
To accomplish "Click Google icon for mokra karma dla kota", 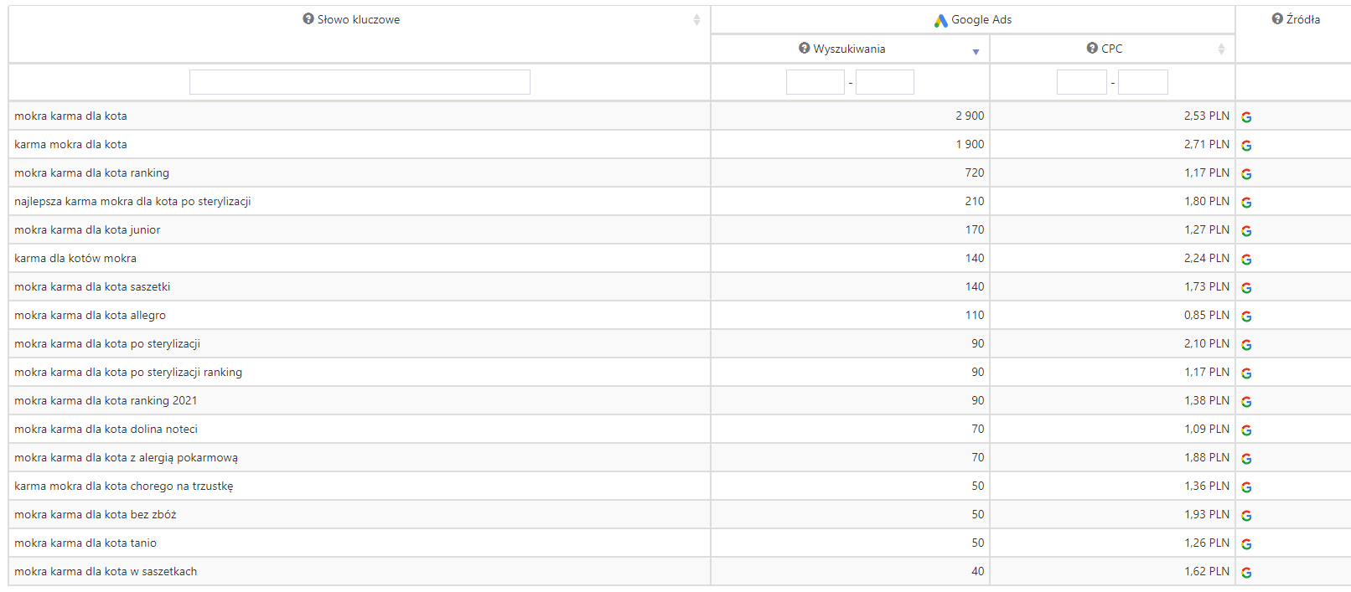I will click(x=1246, y=117).
